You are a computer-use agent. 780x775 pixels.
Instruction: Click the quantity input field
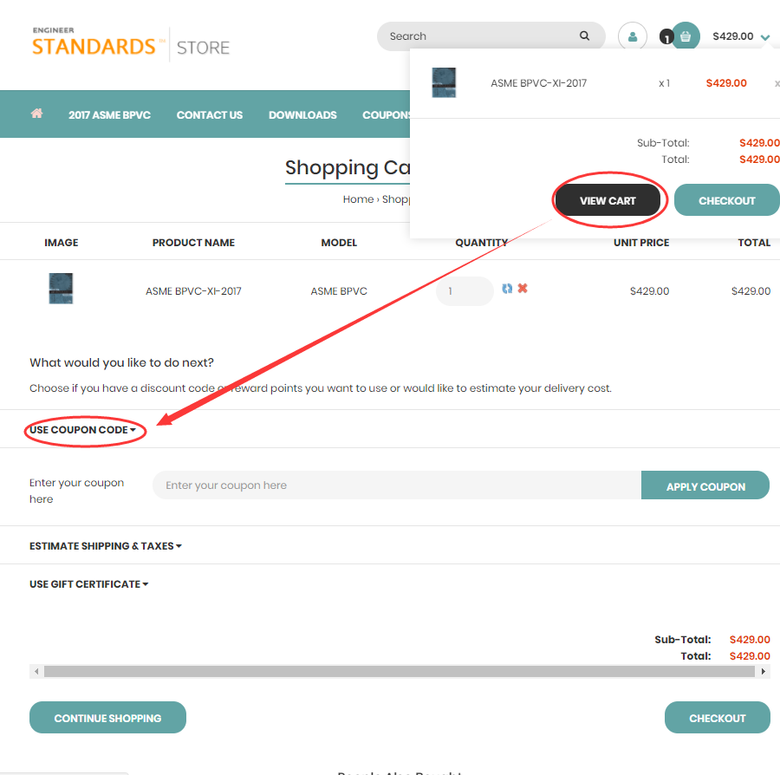pos(465,291)
